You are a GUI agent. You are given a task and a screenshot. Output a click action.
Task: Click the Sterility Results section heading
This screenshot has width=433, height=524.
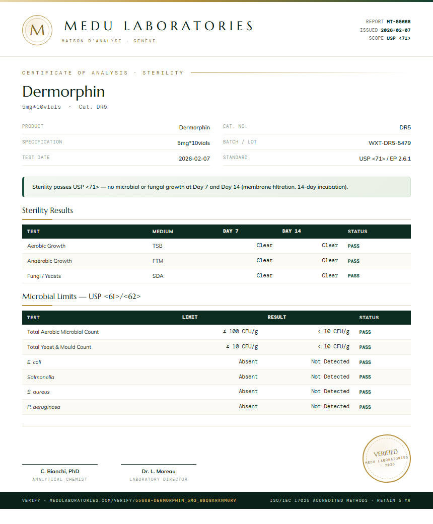47,210
